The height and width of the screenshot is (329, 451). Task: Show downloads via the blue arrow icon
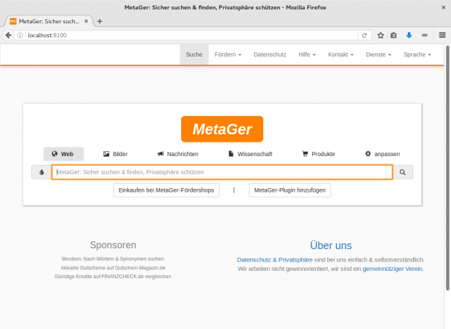[x=409, y=36]
